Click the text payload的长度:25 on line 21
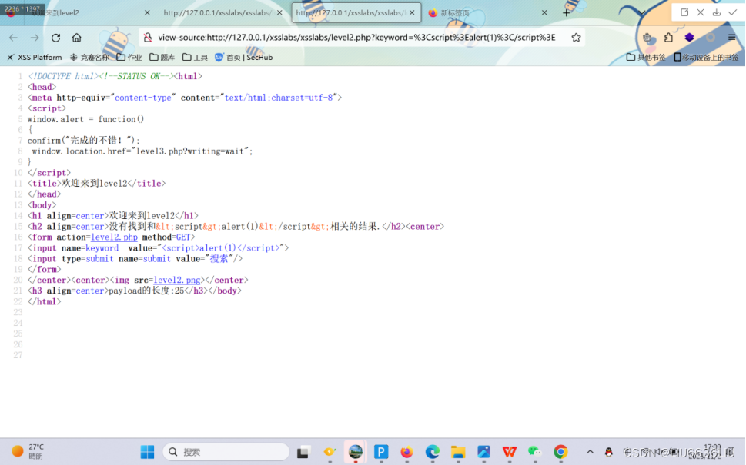Viewport: 746px width, 465px height. pyautogui.click(x=146, y=291)
